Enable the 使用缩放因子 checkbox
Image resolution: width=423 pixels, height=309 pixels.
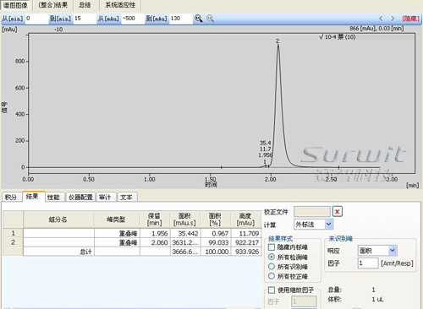272,290
